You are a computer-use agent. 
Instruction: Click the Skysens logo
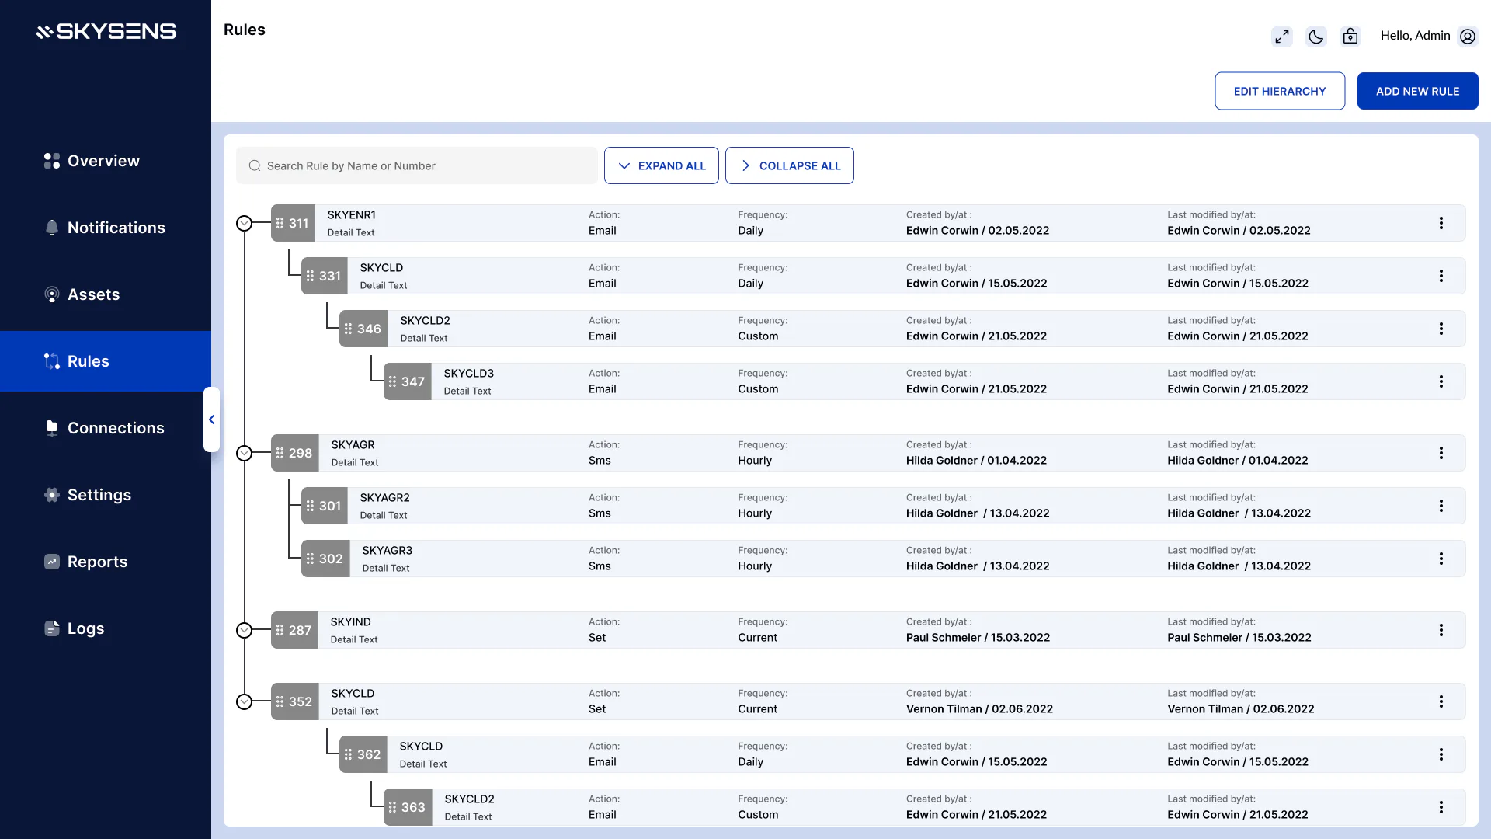click(106, 31)
